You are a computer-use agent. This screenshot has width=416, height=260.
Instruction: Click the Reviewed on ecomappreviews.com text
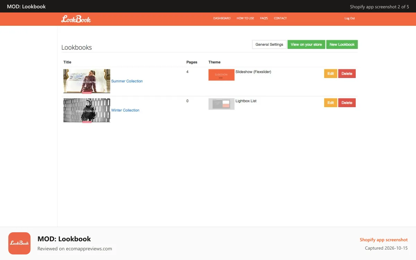(75, 249)
